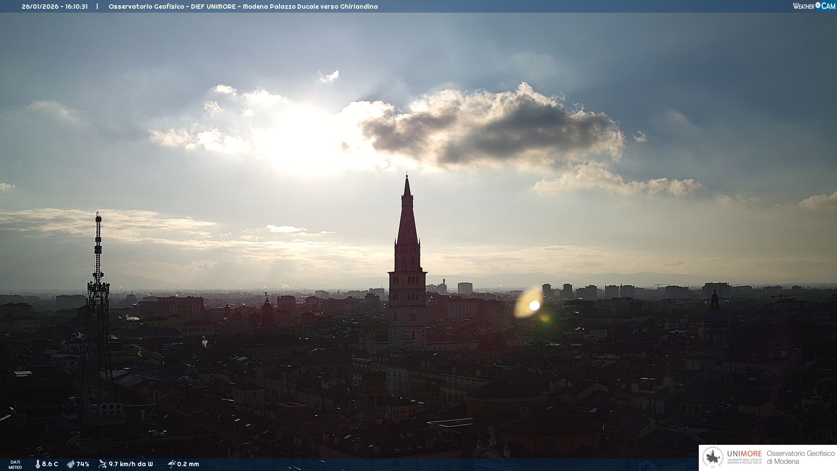
Task: Click the wind anemometer icon
Action: pos(103,464)
